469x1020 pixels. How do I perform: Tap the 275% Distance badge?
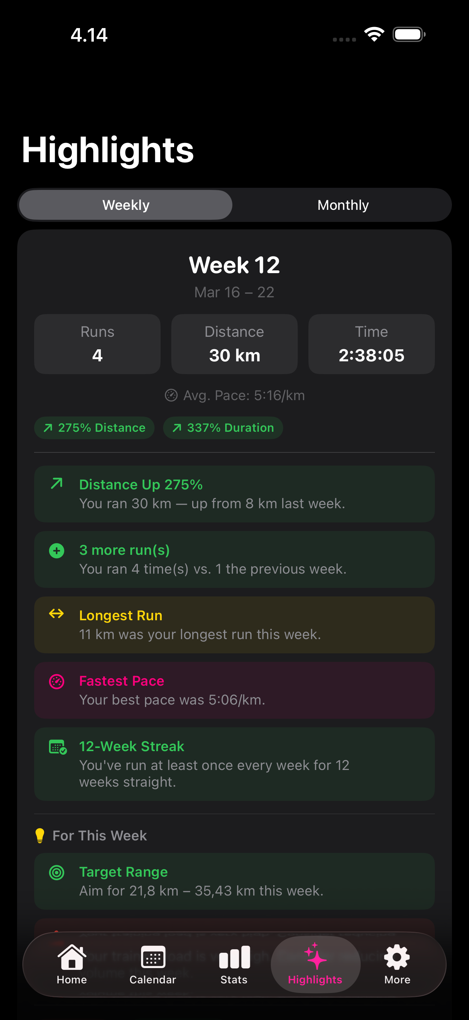pos(94,427)
